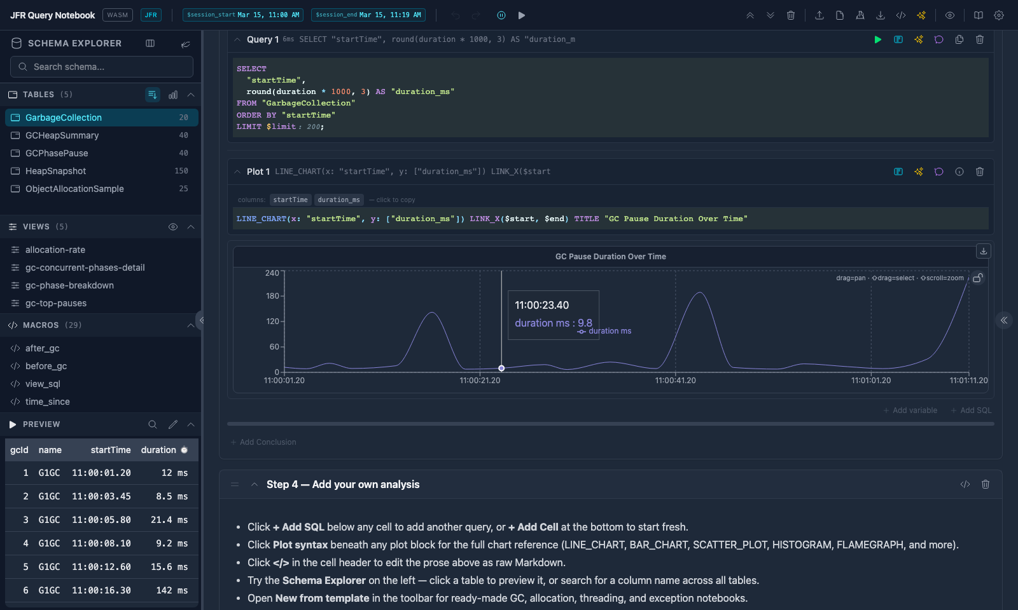The image size is (1018, 610).
Task: Click the info icon in Plot 1 header
Action: (x=959, y=172)
